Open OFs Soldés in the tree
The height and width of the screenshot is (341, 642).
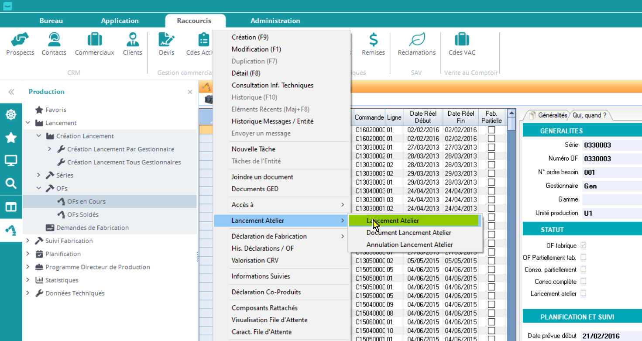[x=83, y=215]
